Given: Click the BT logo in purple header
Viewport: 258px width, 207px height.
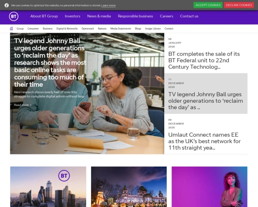Looking at the screenshot, I should 14,16.
